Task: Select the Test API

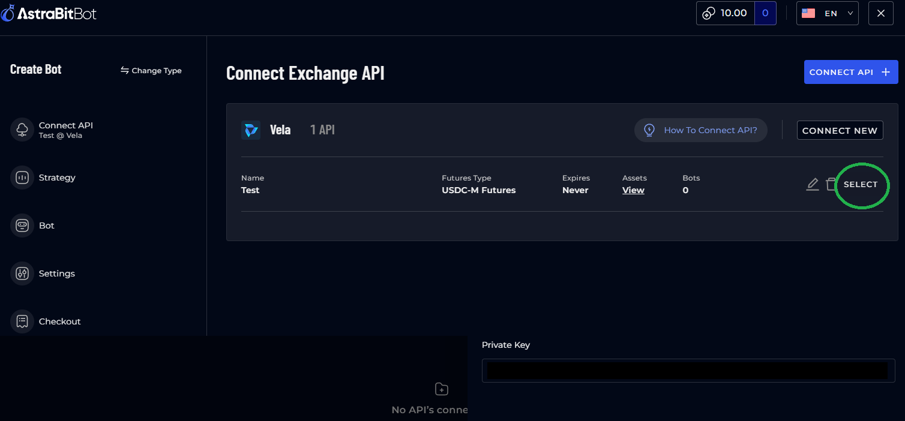Action: [x=861, y=185]
